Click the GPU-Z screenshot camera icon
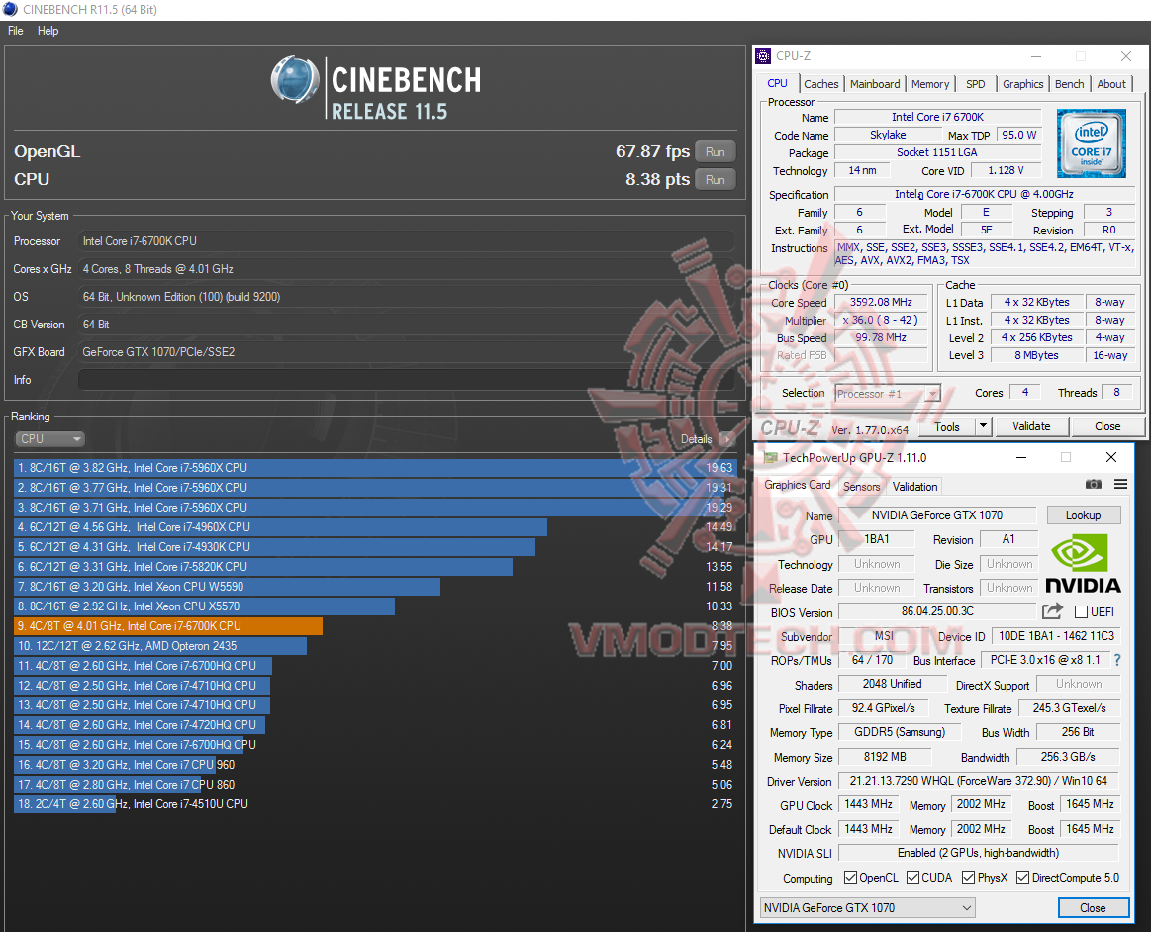1151x932 pixels. pyautogui.click(x=1093, y=485)
